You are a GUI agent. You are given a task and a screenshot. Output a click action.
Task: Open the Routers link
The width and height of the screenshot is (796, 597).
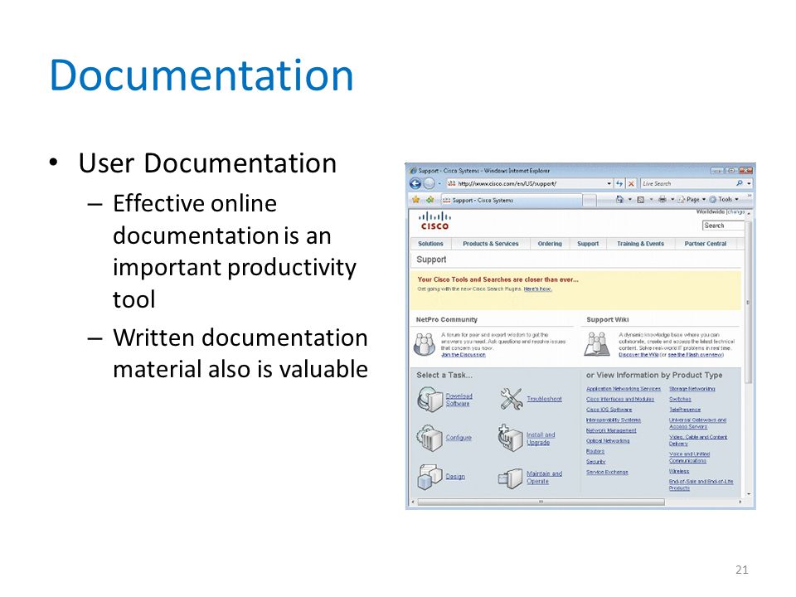pyautogui.click(x=595, y=451)
